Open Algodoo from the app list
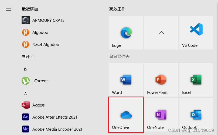Image resolution: width=218 pixels, height=135 pixels. 35,33
